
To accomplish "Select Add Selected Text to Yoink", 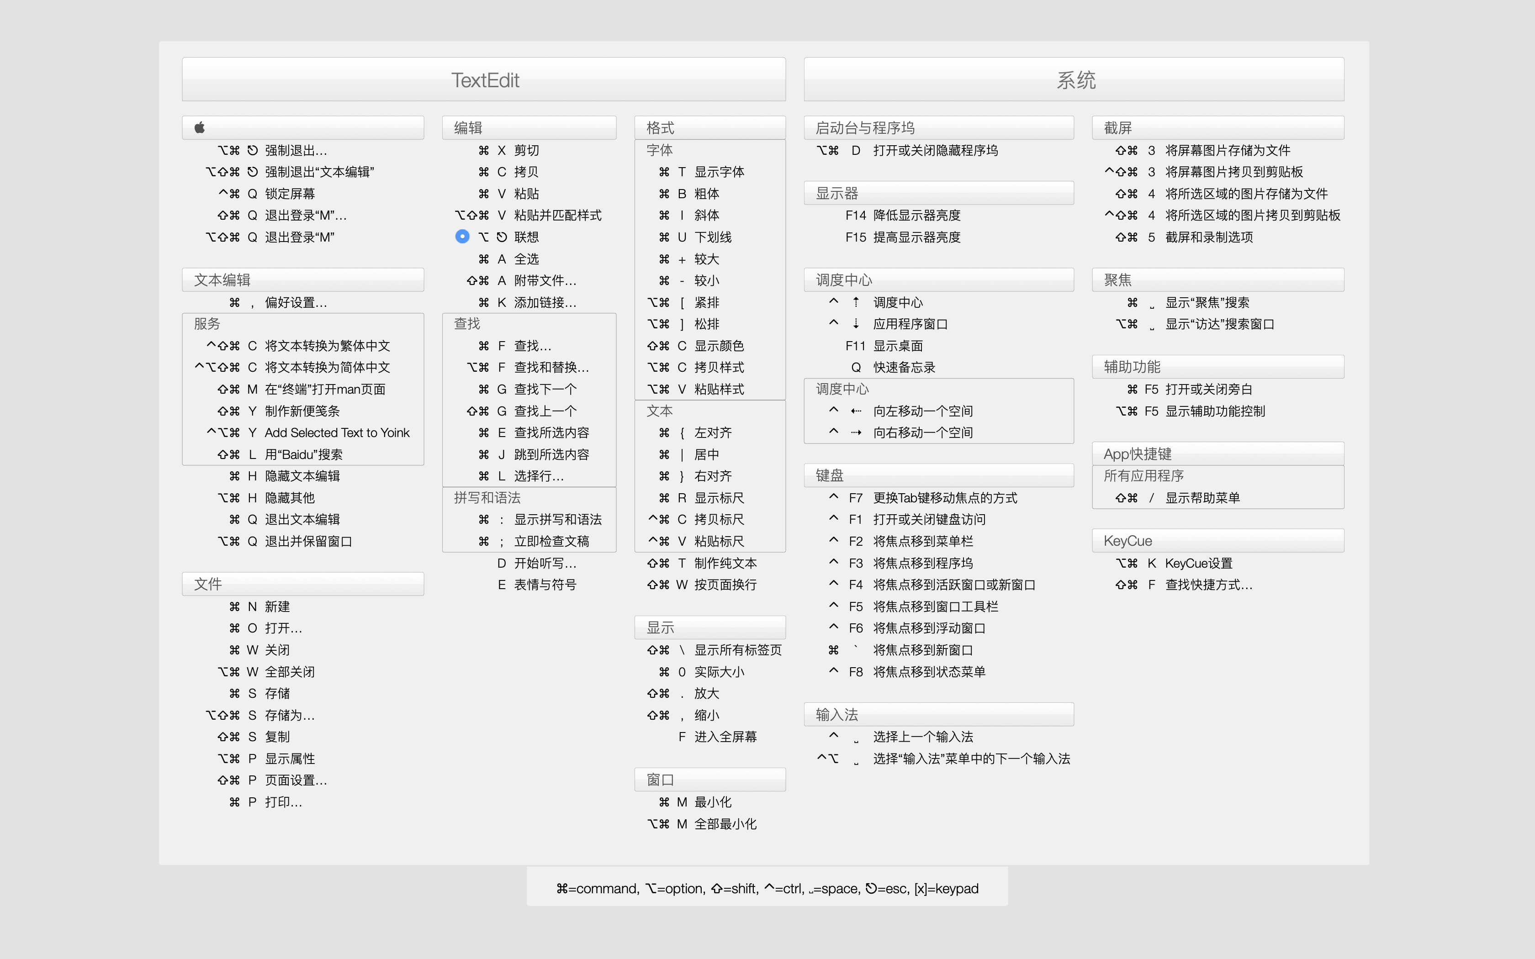I will coord(308,432).
